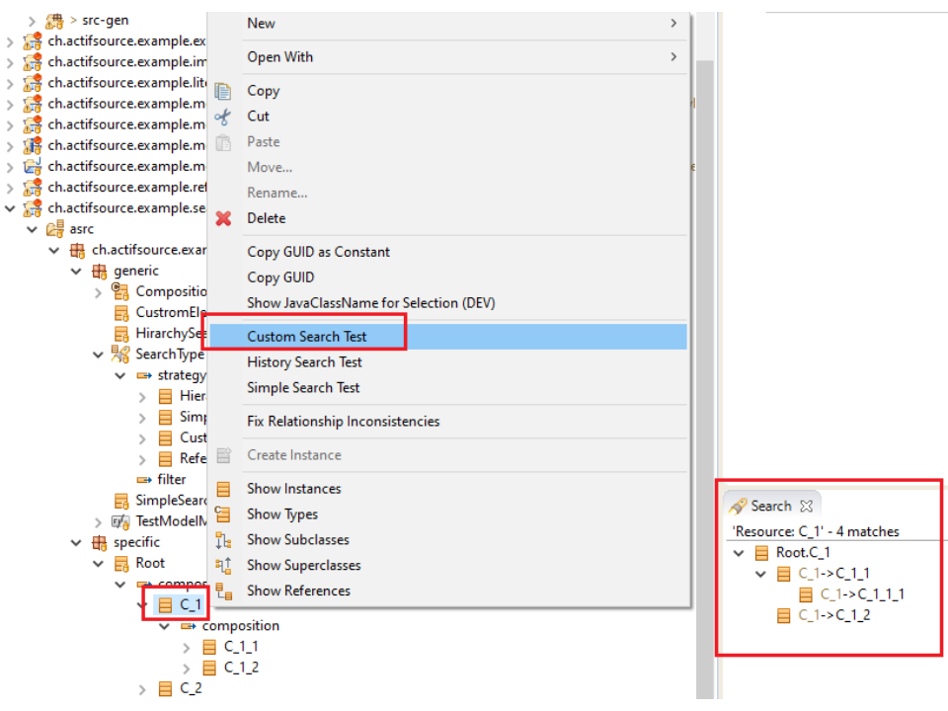Image resolution: width=948 pixels, height=711 pixels.
Task: Collapse the asrc folder node
Action: pyautogui.click(x=32, y=229)
